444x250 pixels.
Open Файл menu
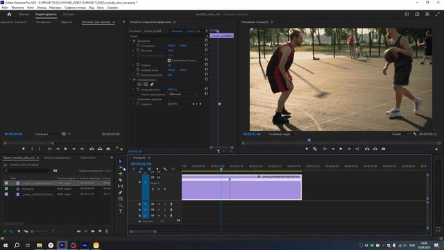(x=5, y=8)
